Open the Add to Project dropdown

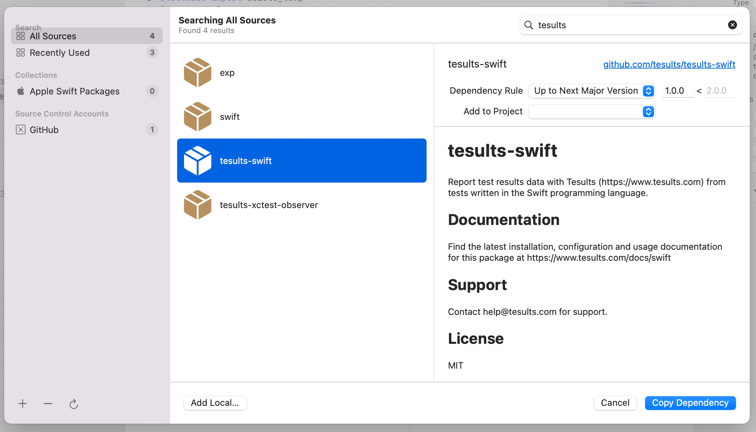592,112
